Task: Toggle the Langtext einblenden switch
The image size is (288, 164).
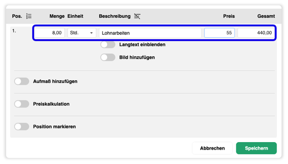Action: tap(108, 45)
